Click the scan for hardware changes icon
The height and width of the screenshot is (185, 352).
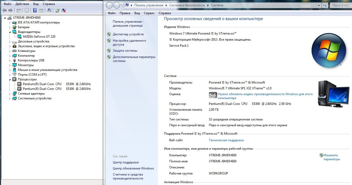pyautogui.click(x=49, y=10)
